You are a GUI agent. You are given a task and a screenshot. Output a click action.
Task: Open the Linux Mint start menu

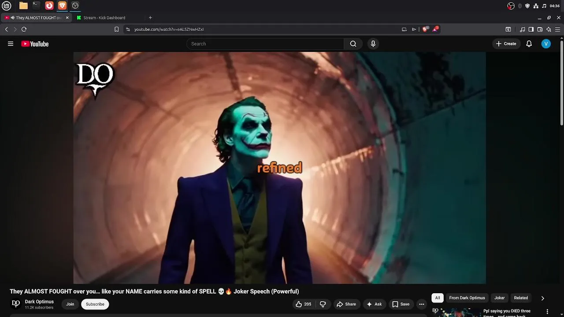(x=7, y=6)
